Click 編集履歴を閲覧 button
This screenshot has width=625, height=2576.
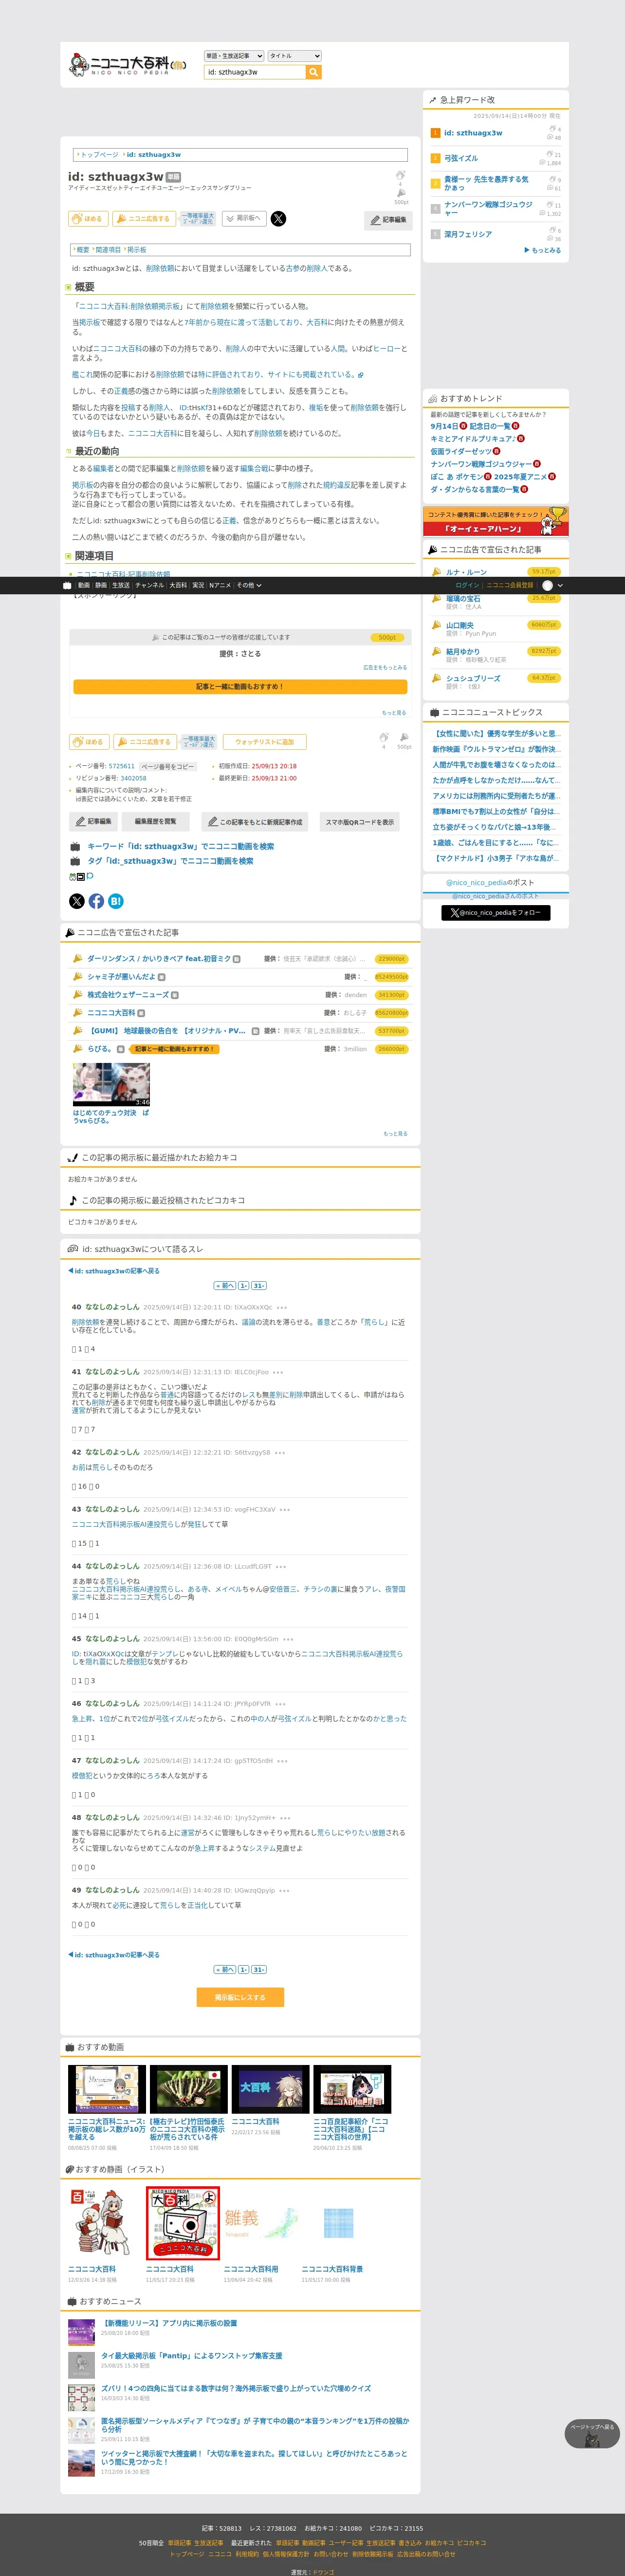click(155, 821)
